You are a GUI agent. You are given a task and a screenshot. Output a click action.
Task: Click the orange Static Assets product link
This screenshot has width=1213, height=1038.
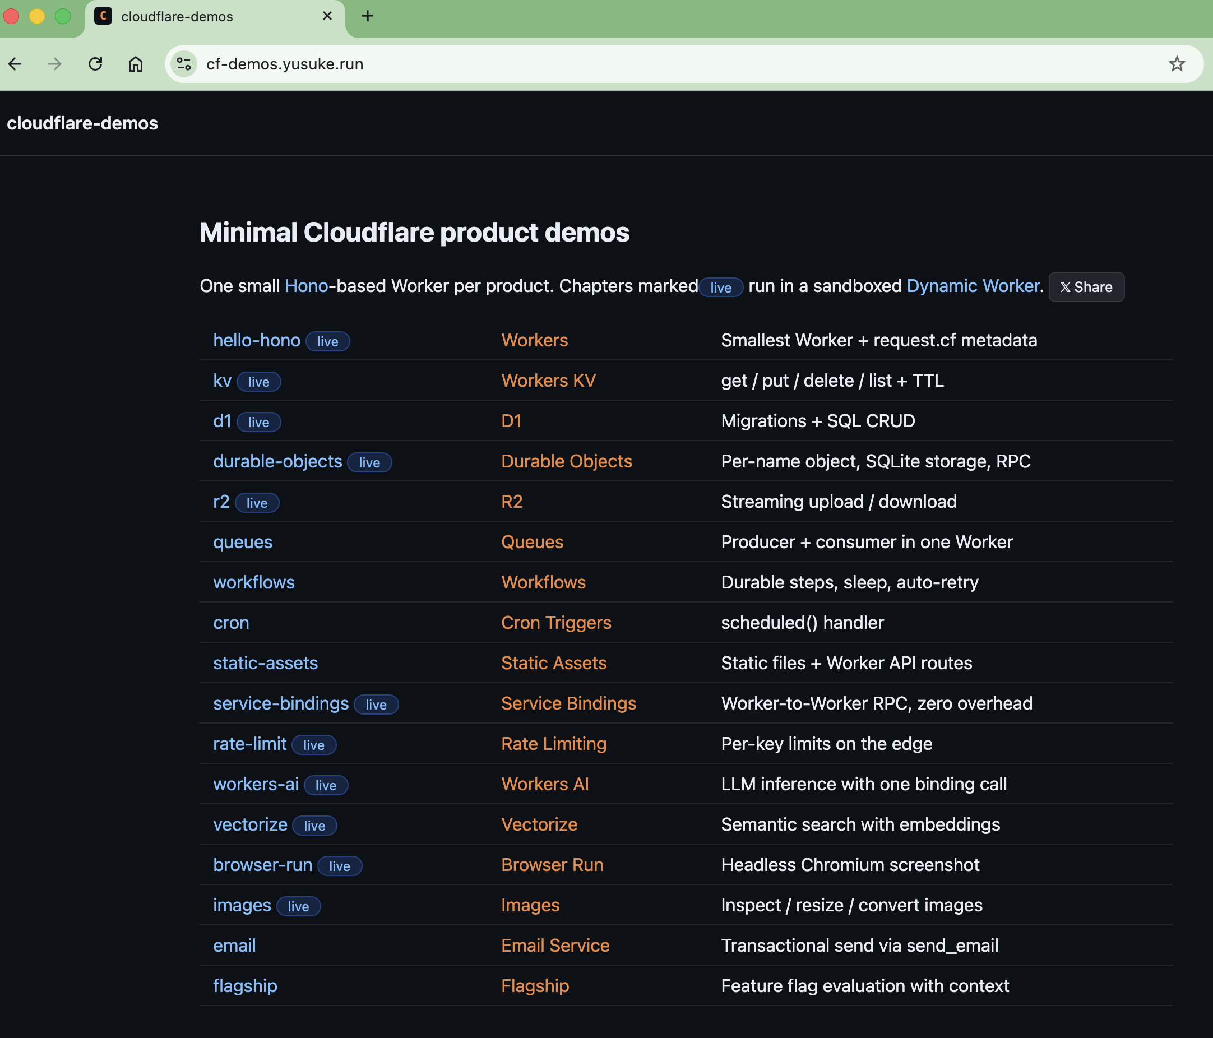[x=554, y=663]
